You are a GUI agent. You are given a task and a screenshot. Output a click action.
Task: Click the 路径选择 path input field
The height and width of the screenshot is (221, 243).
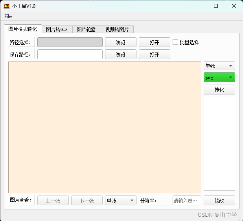tap(70, 42)
